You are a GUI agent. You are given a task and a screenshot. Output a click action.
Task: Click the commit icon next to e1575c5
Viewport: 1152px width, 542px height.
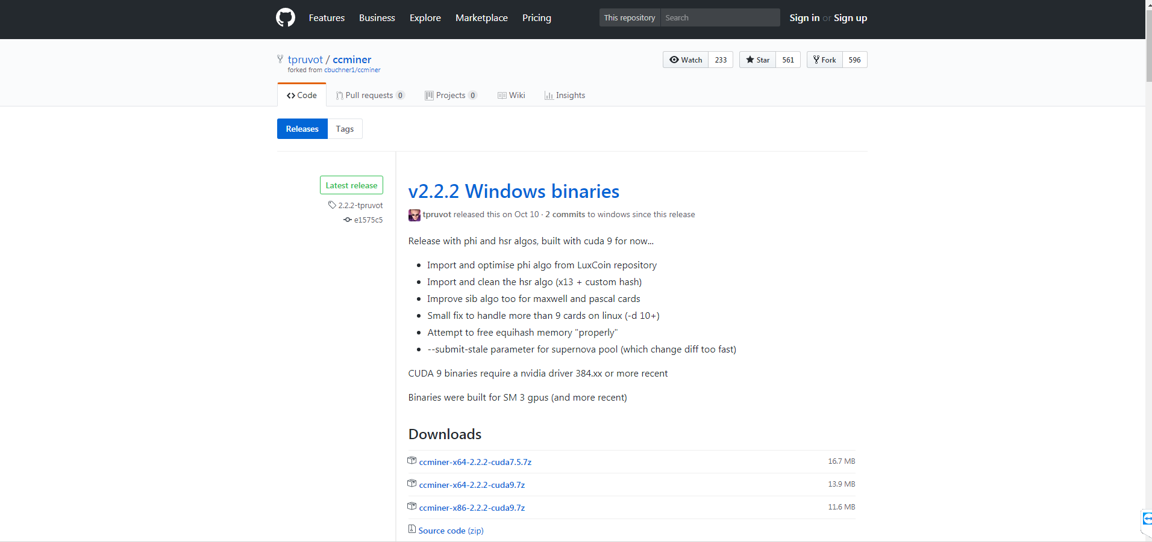[348, 220]
